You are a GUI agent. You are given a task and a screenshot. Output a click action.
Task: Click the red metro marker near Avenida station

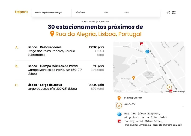click(x=141, y=44)
